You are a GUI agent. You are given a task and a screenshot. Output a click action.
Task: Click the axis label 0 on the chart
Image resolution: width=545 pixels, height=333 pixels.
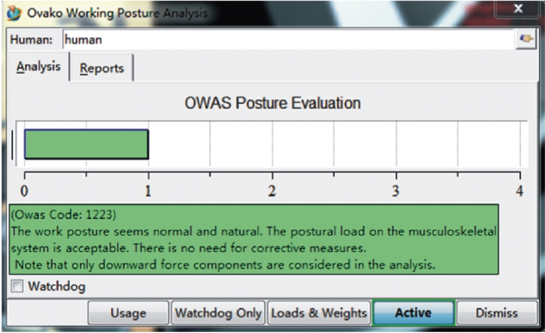pyautogui.click(x=24, y=191)
